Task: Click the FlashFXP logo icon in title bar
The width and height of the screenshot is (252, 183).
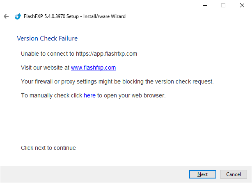Action: click(18, 16)
